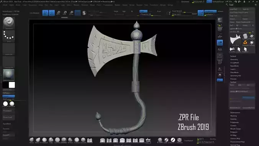Select the hPolish brush
The height and width of the screenshot is (146, 259).
pyautogui.click(x=70, y=140)
